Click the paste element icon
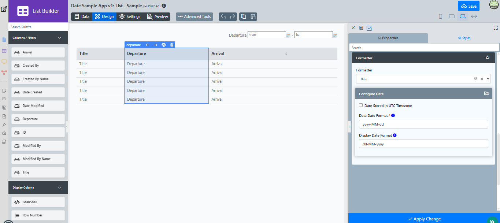500x223 pixels. point(253,16)
